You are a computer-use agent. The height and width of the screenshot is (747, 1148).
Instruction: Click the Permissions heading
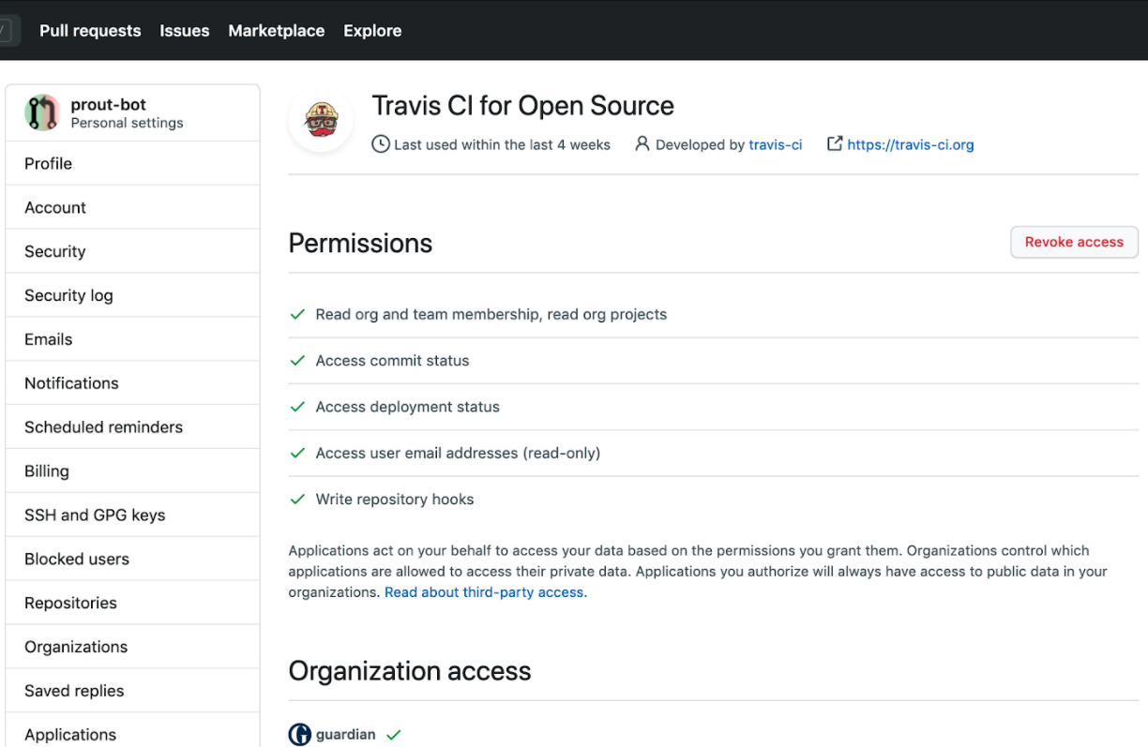click(360, 244)
